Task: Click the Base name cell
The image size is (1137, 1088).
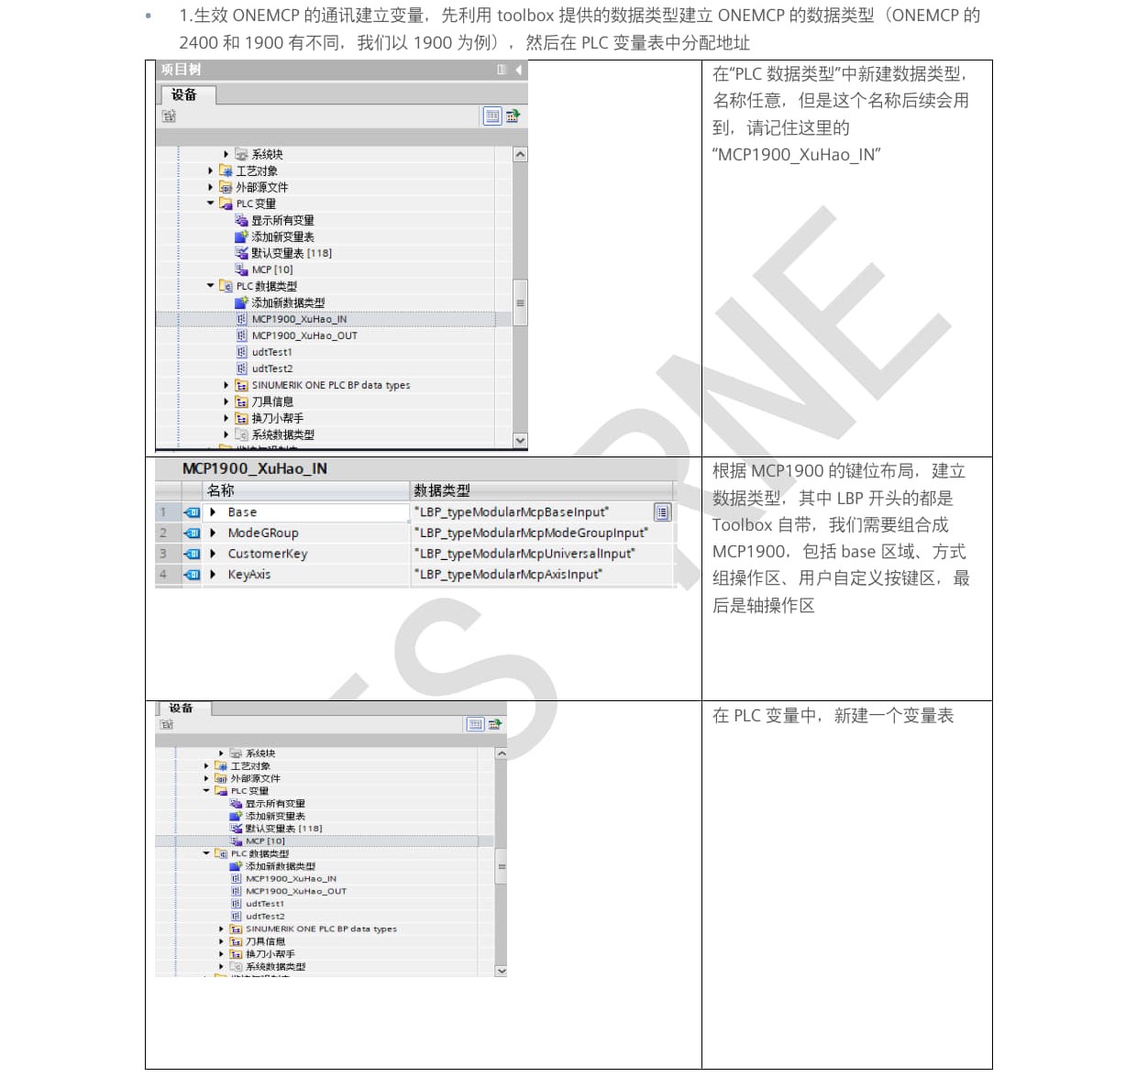Action: click(306, 512)
